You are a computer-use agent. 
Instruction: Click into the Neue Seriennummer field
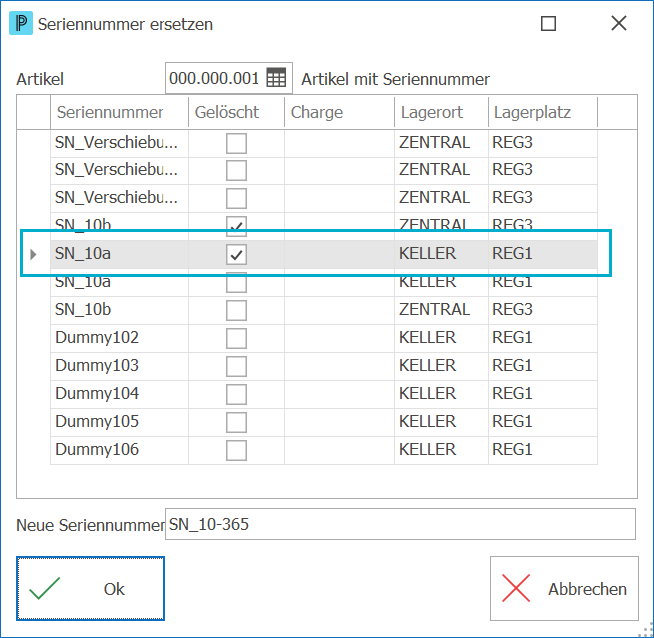click(x=401, y=524)
